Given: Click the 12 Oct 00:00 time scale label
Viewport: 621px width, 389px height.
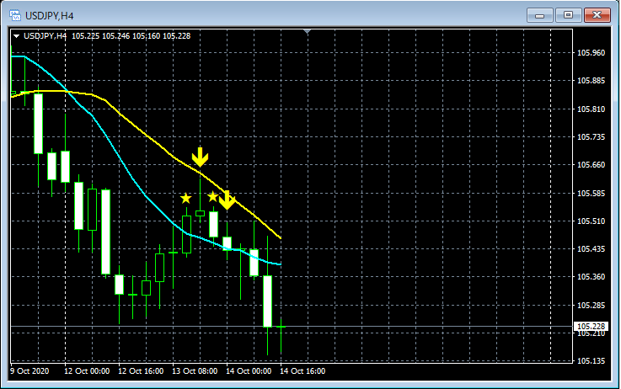Looking at the screenshot, I should tap(87, 371).
